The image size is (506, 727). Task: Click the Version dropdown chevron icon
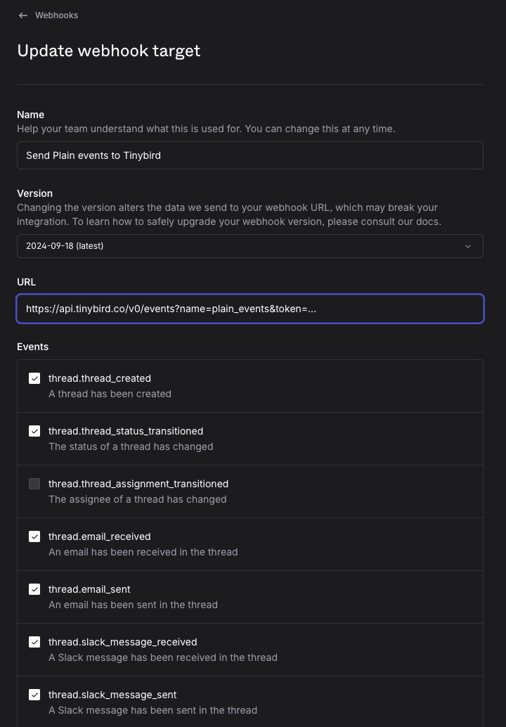pos(467,246)
